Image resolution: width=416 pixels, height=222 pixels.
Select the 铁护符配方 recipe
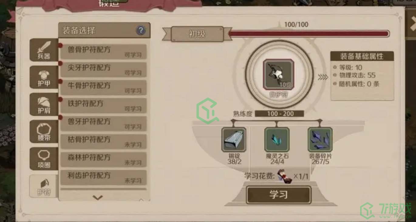[104, 106]
